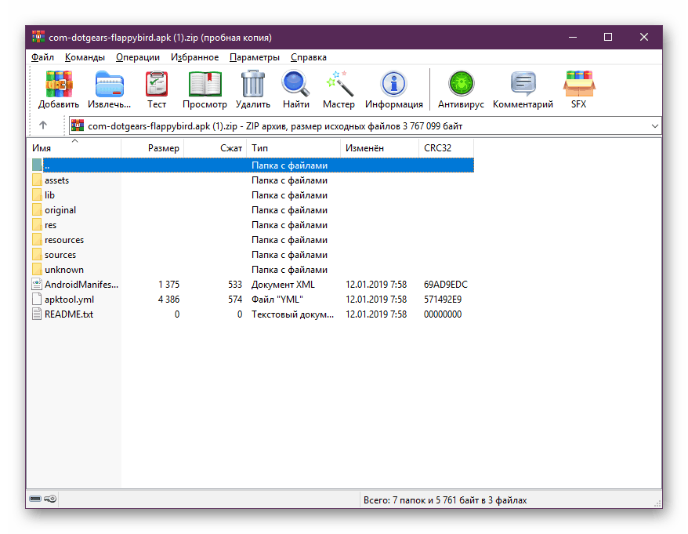Viewport: 688px width, 534px height.
Task: Sort by the Тип column header
Action: point(294,148)
